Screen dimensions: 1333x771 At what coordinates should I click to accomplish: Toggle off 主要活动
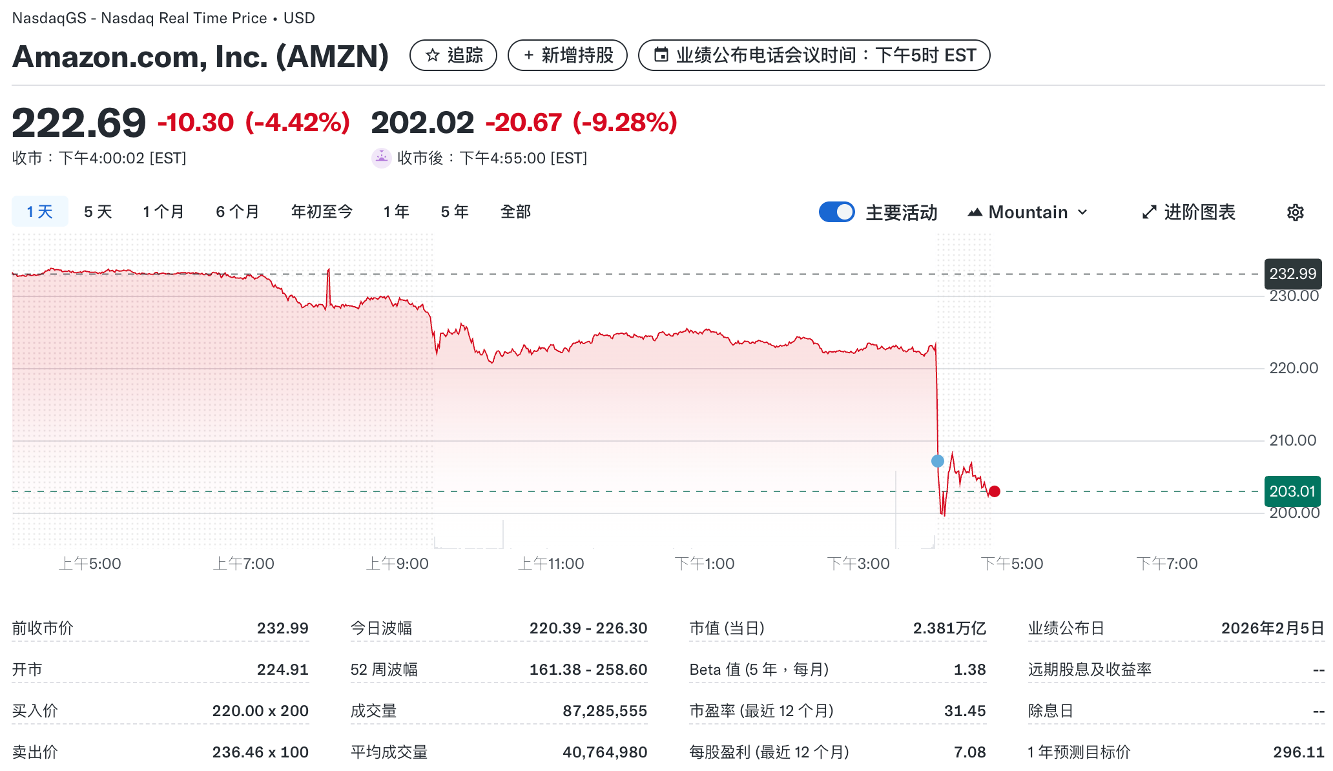[x=836, y=212]
